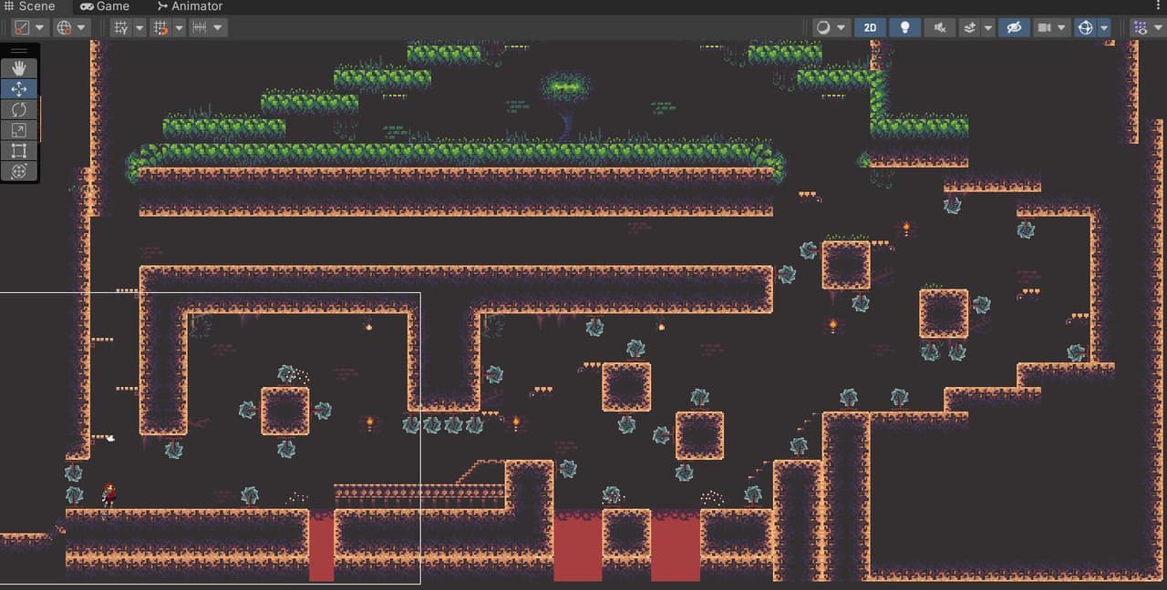Toggle grid visibility icon
Viewport: 1167px width, 590px height.
tap(121, 27)
